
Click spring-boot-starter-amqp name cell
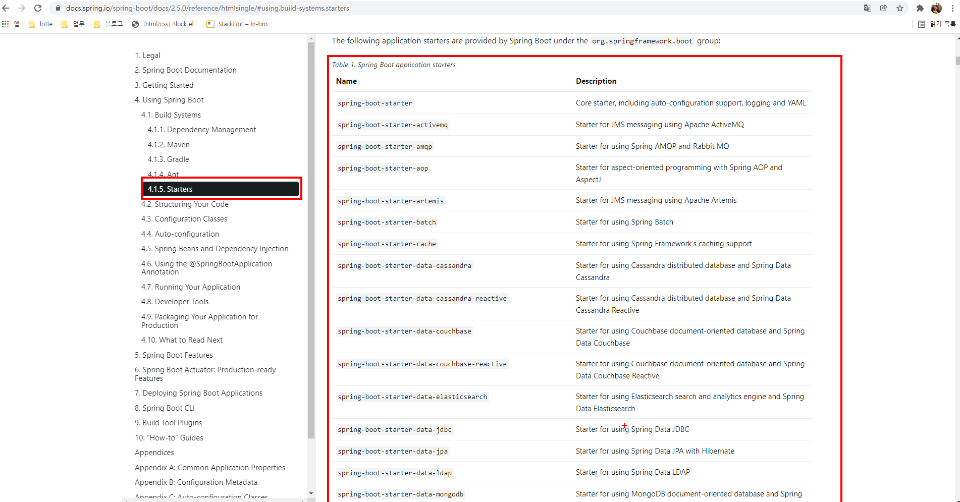[385, 146]
